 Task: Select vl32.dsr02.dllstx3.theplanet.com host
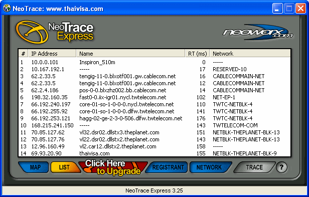pos(119,132)
